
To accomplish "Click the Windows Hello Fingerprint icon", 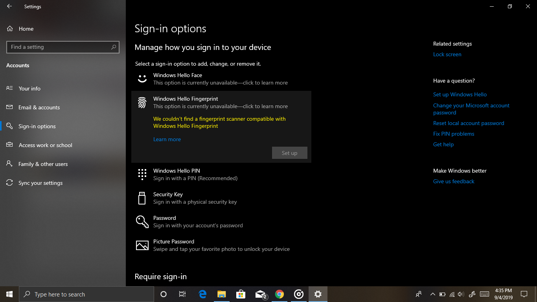I will [142, 103].
